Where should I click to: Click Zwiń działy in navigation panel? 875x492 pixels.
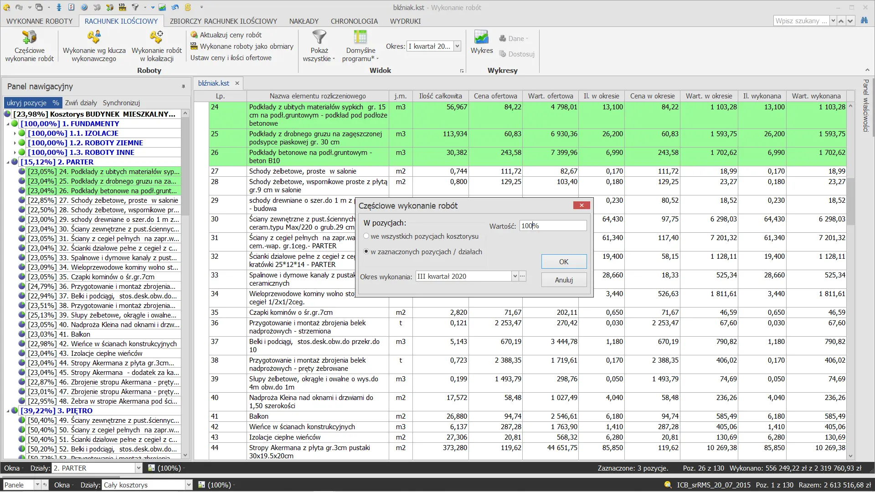tap(81, 102)
